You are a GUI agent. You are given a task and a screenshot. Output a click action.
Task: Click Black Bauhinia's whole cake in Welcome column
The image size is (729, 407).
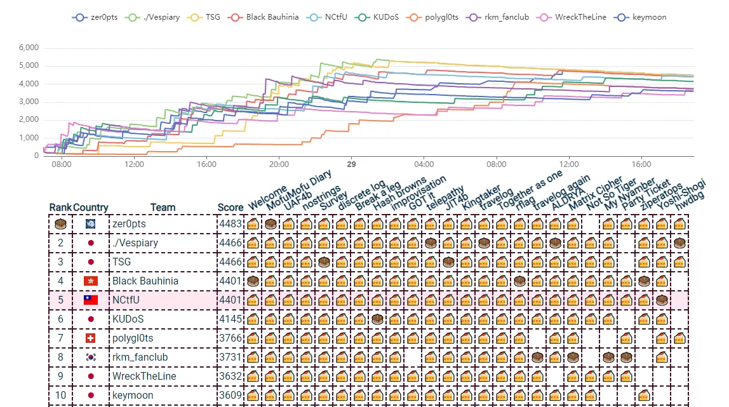(253, 281)
